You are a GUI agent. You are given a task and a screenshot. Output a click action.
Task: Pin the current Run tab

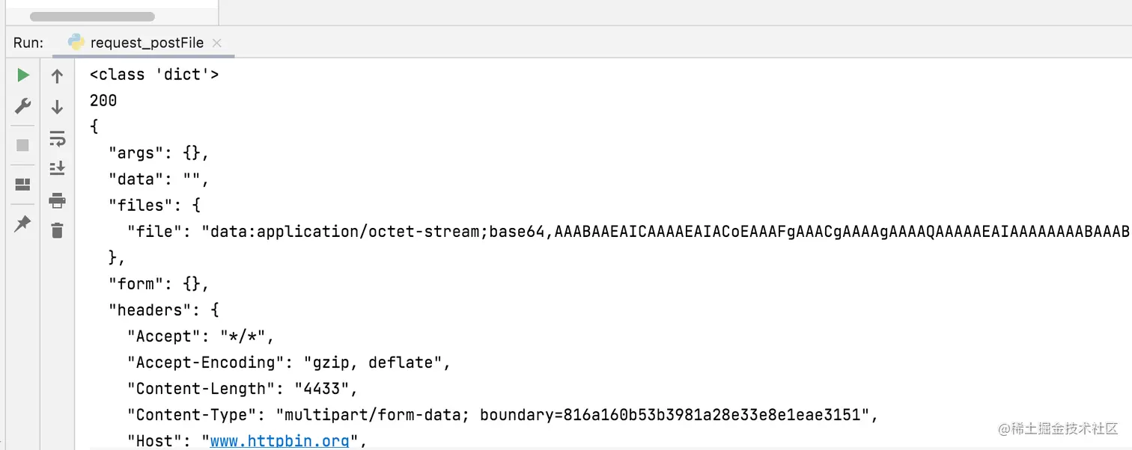pos(23,223)
